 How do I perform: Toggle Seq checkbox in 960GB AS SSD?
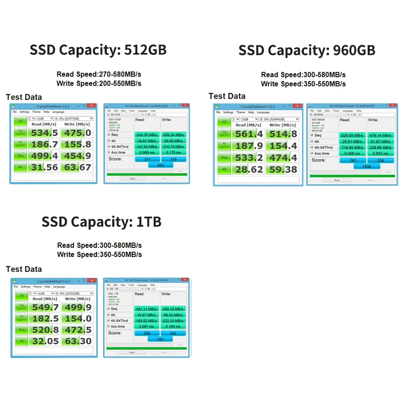coord(312,135)
